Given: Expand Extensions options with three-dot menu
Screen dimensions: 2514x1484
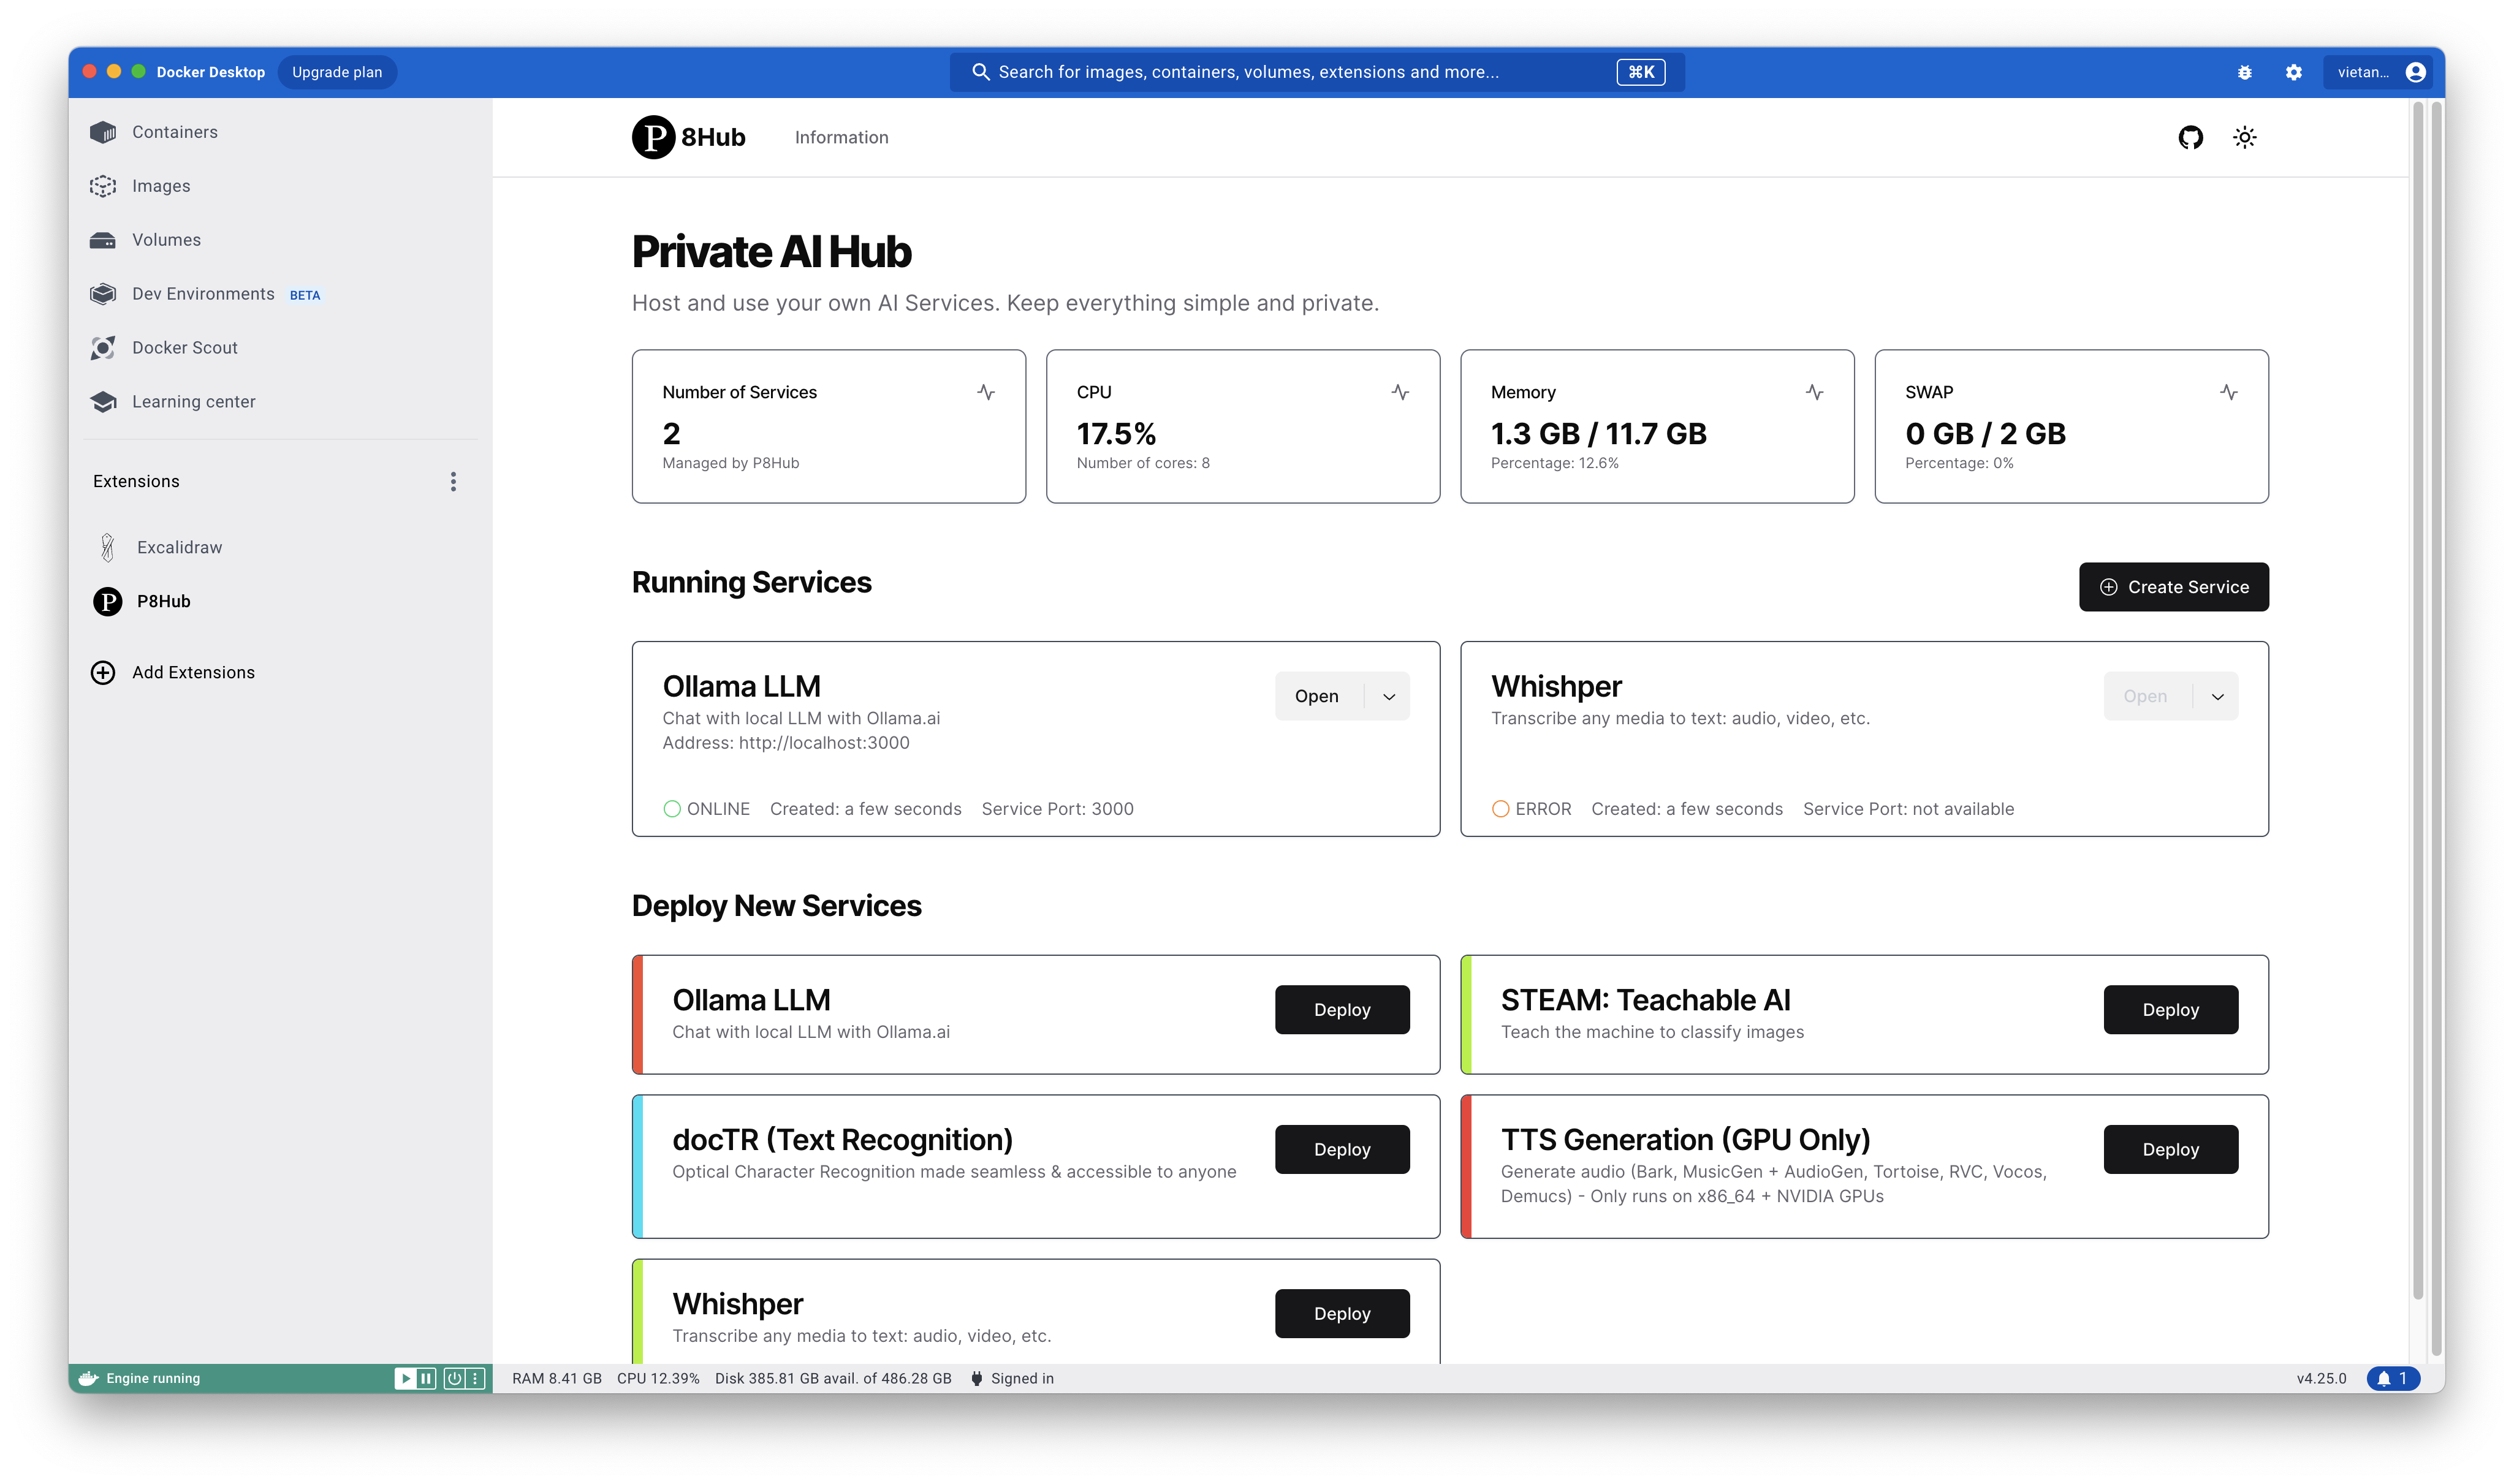Looking at the screenshot, I should click(x=454, y=481).
